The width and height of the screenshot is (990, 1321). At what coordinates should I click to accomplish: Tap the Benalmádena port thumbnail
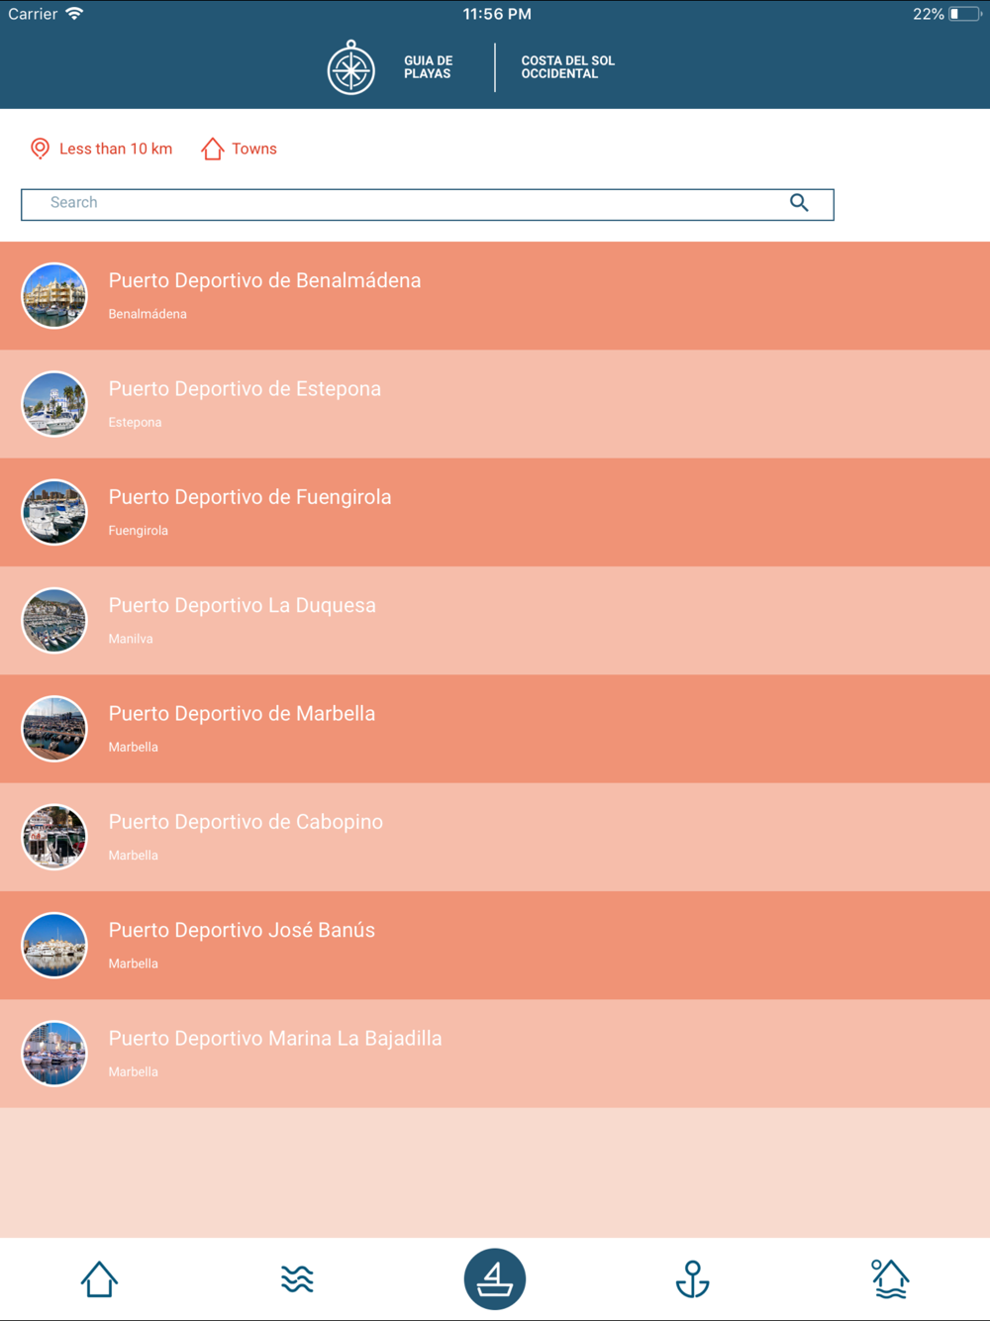(54, 295)
